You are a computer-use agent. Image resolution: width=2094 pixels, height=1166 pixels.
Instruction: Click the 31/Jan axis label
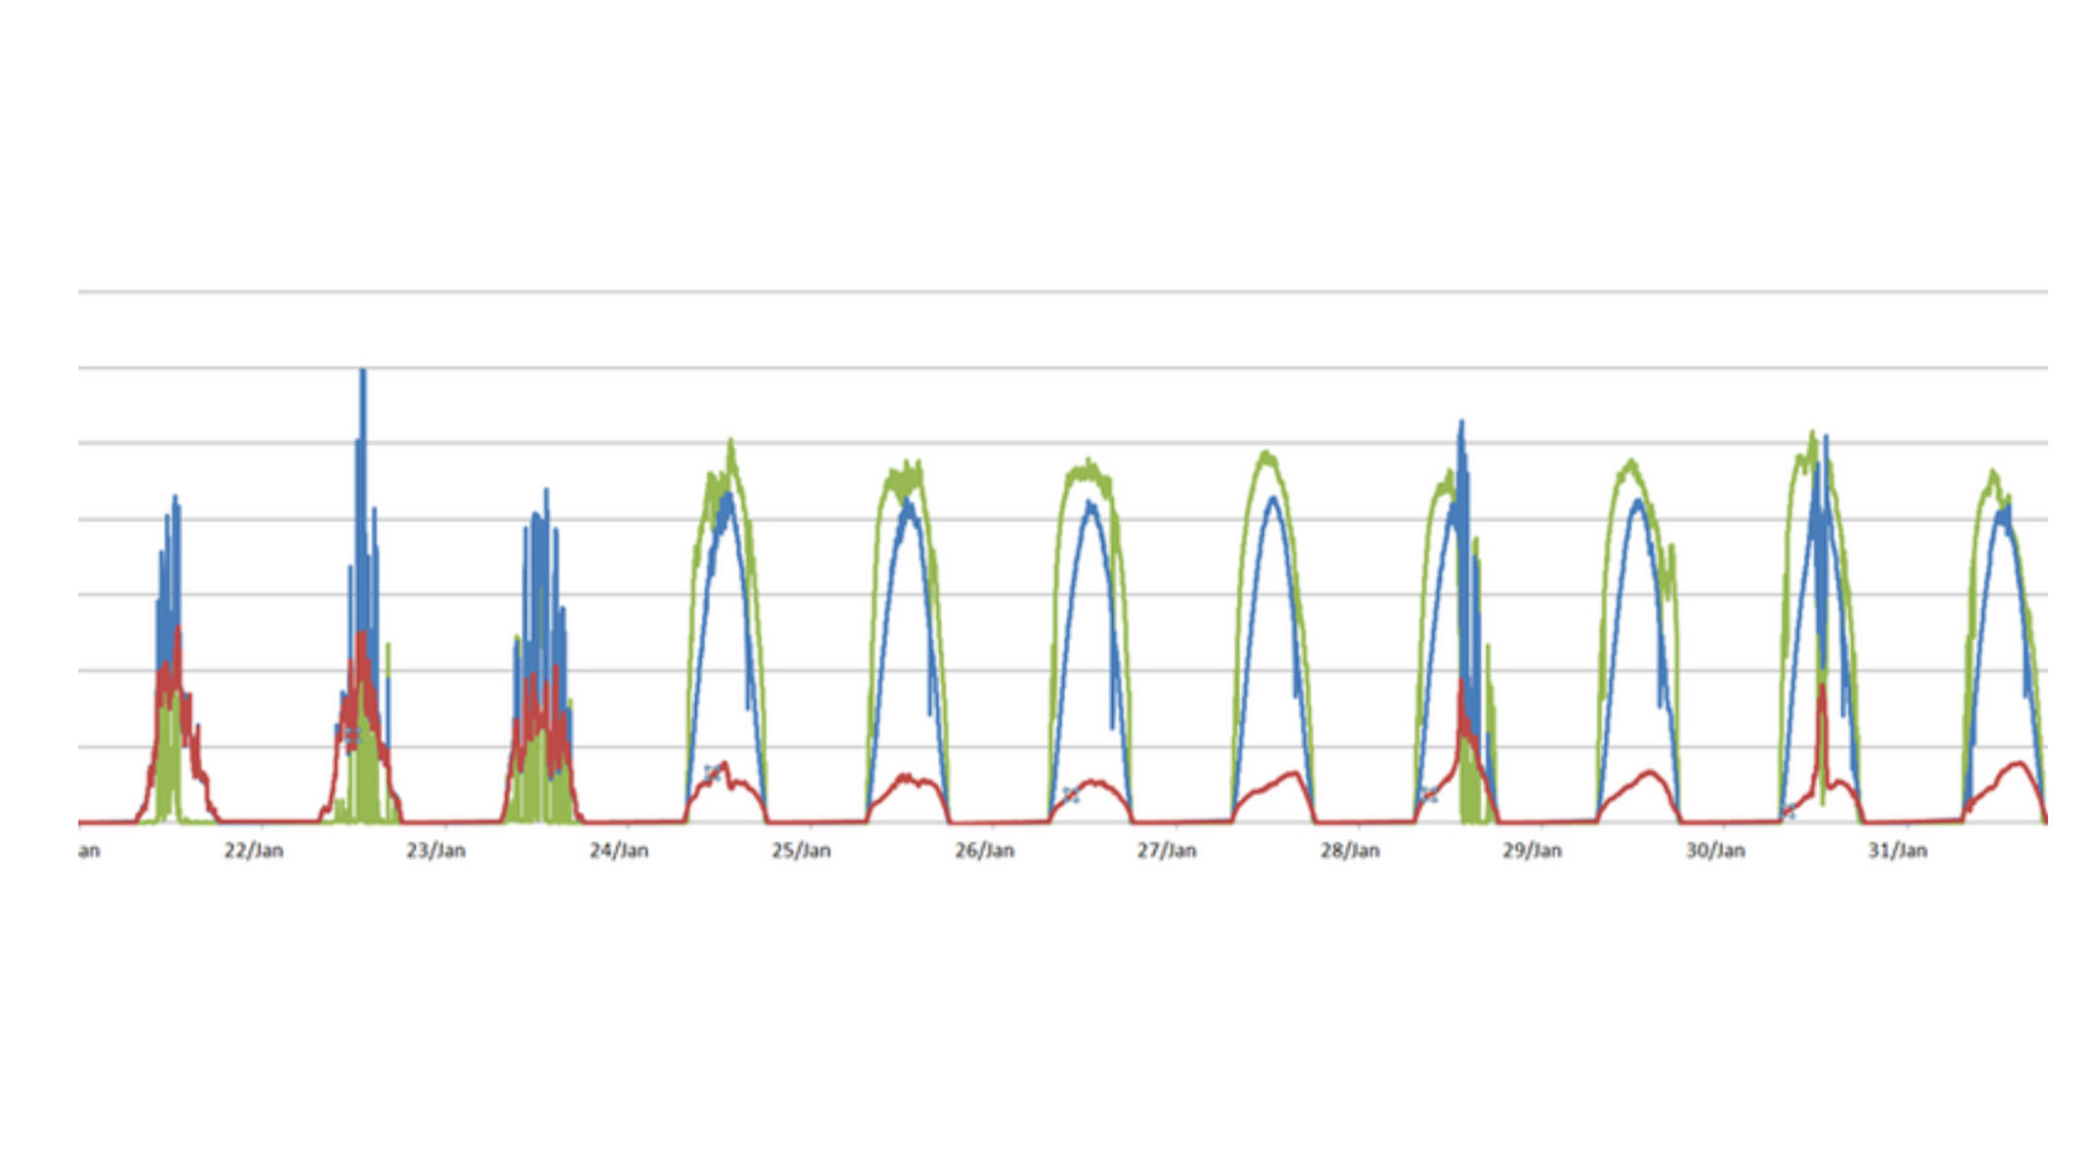(x=1898, y=851)
